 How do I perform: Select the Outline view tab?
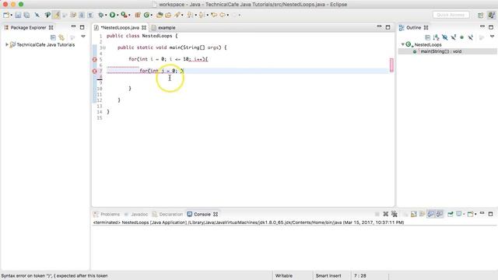(x=413, y=28)
